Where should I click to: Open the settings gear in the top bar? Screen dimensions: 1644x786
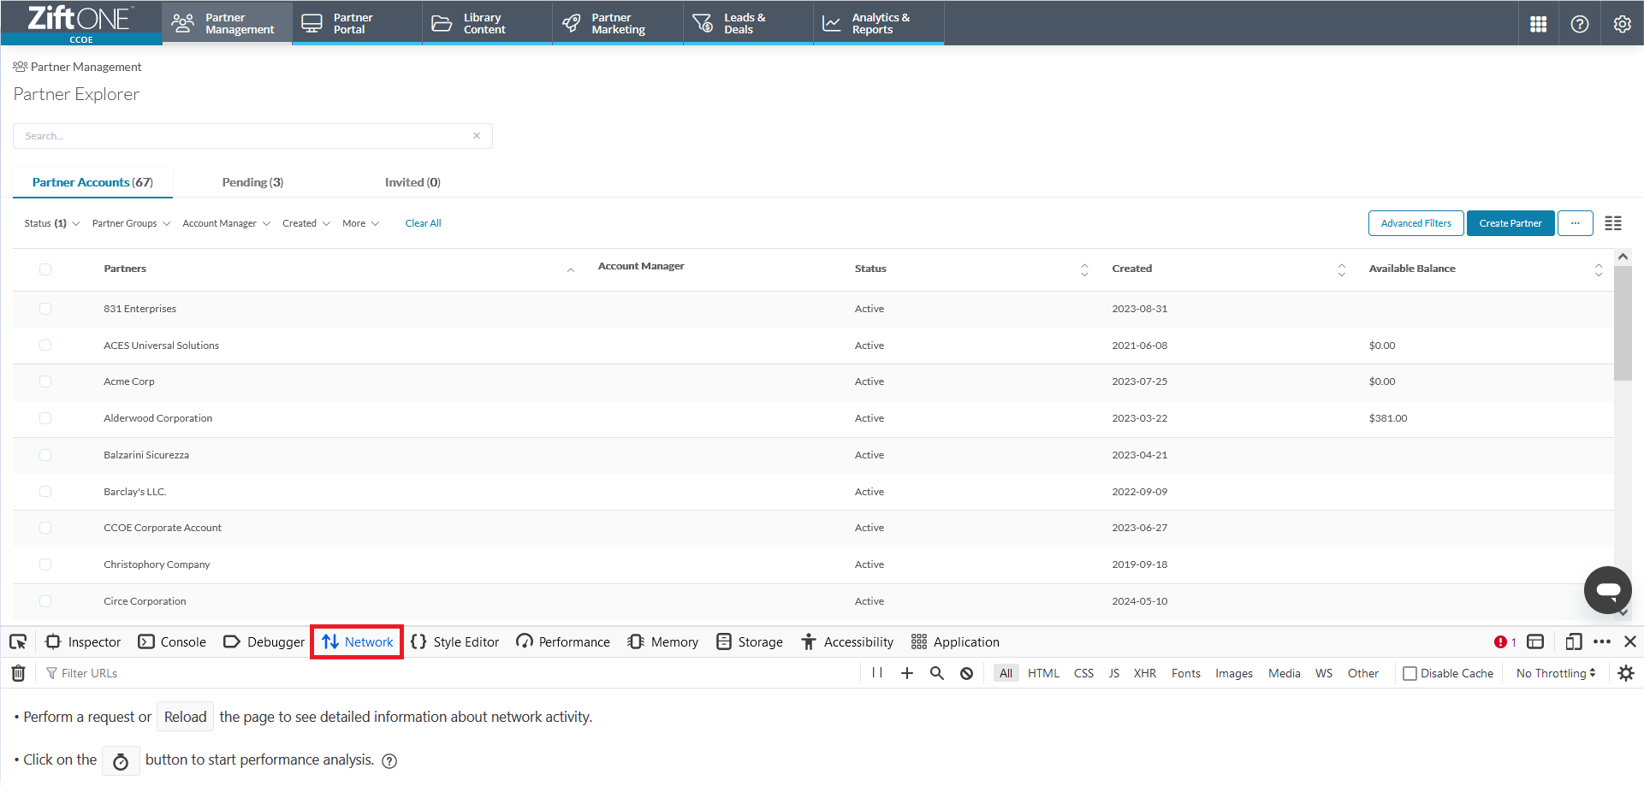click(1622, 24)
